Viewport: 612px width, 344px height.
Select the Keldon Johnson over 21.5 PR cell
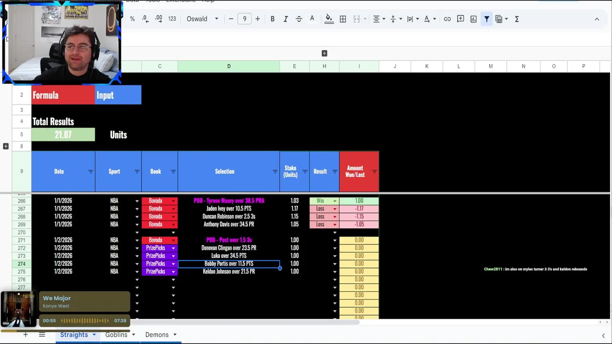[x=229, y=271]
